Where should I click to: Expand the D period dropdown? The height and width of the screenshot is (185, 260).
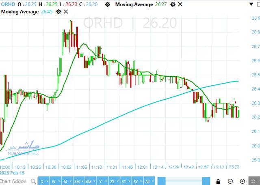(43, 181)
